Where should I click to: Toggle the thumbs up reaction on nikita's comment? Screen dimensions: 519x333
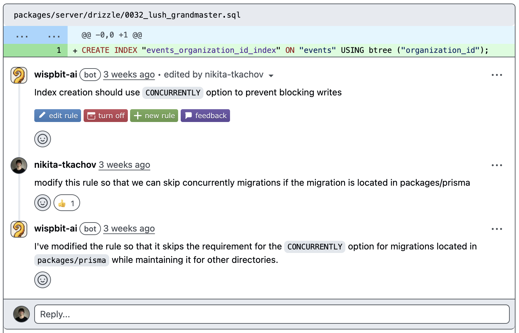pos(66,203)
